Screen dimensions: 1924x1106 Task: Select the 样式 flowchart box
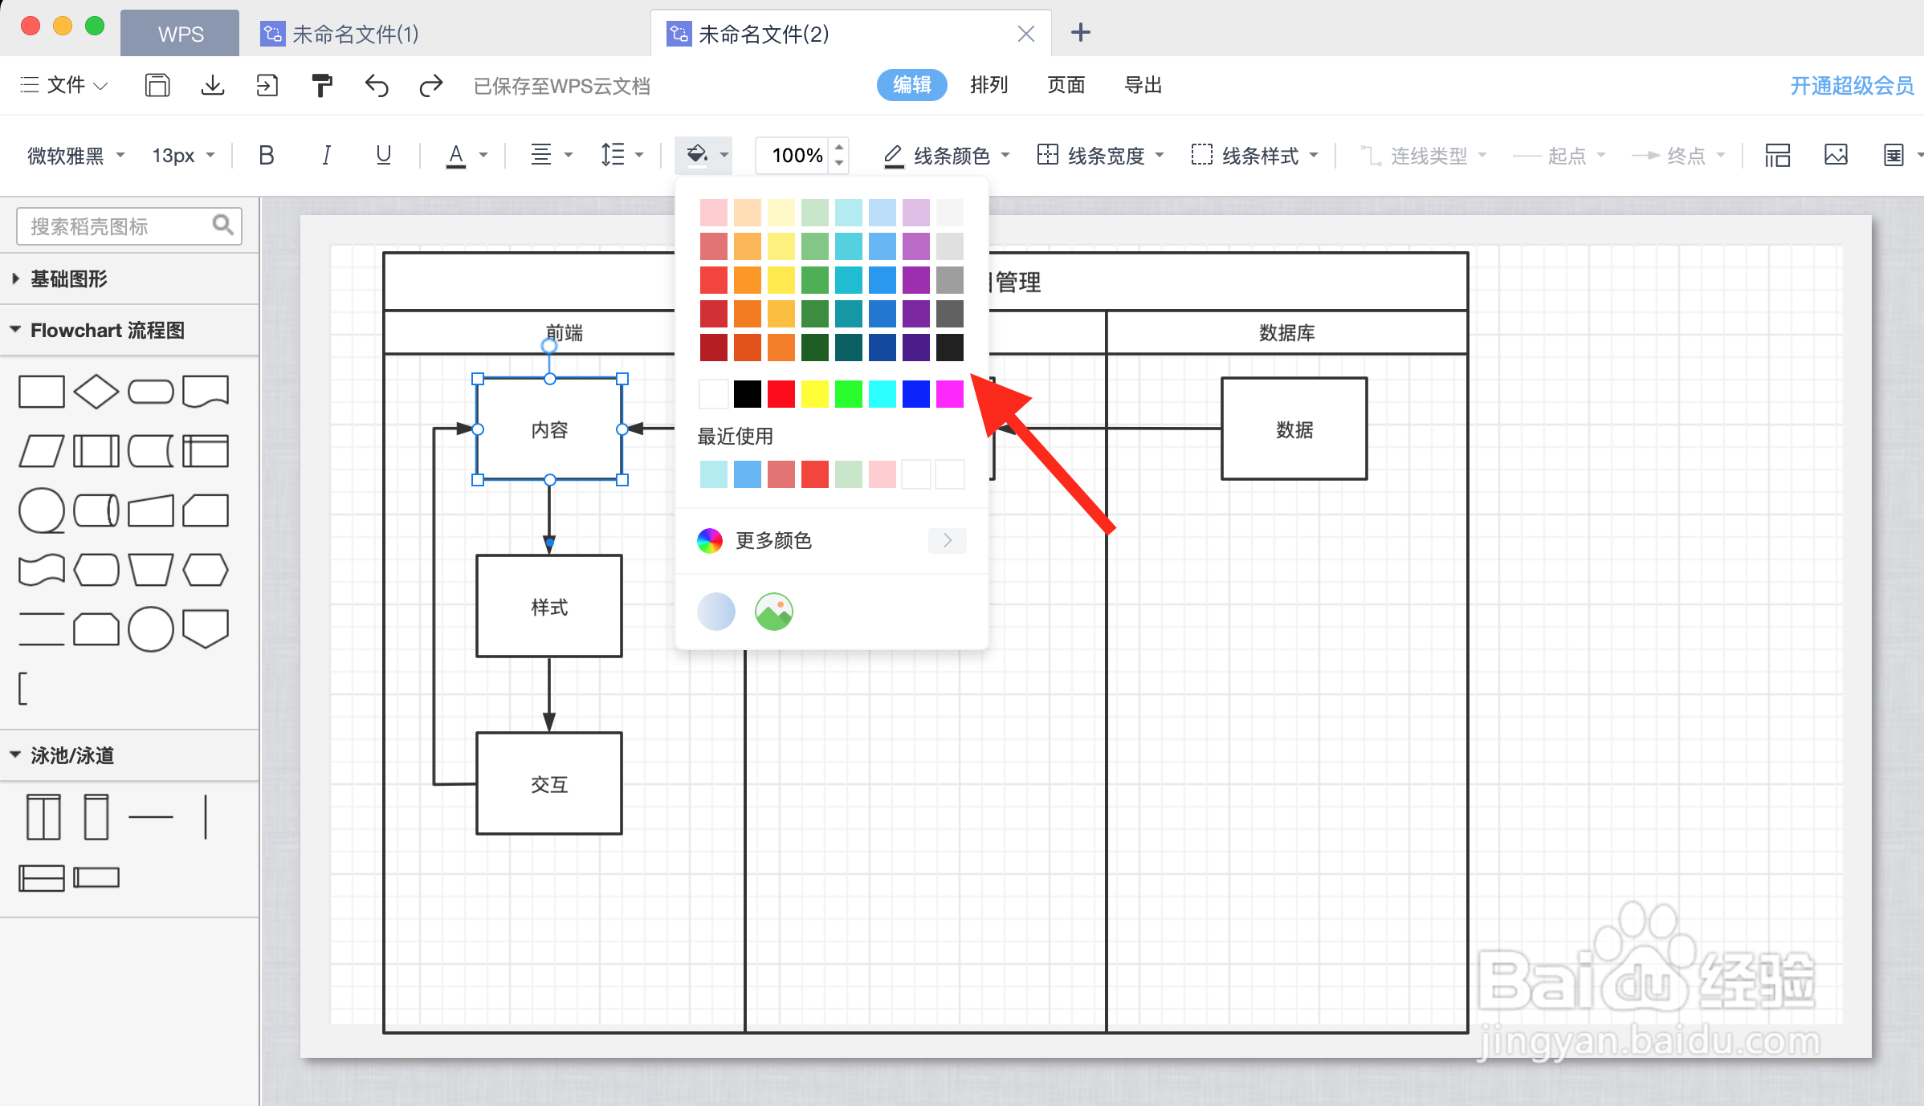coord(549,606)
